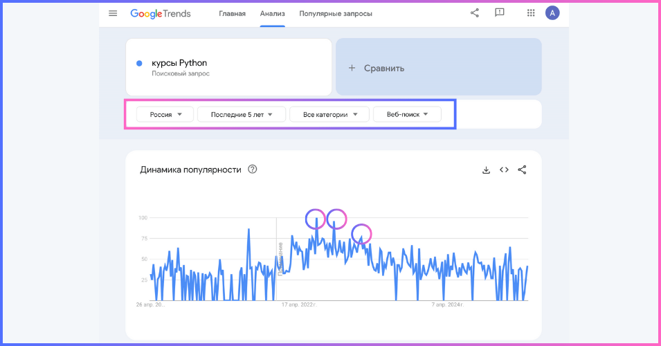Go to the Главная tab
Image resolution: width=661 pixels, height=346 pixels.
(x=233, y=13)
